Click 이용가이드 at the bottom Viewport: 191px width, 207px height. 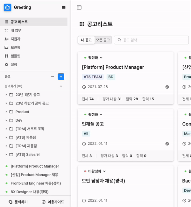(53, 202)
